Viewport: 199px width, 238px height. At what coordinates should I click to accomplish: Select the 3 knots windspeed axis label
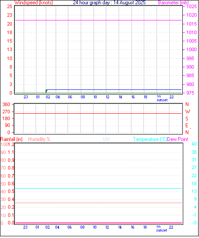pos(11,84)
